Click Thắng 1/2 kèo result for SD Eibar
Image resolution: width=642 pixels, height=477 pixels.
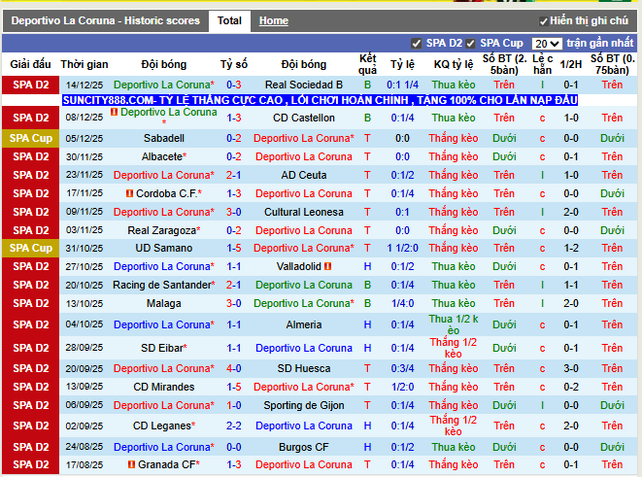(454, 348)
